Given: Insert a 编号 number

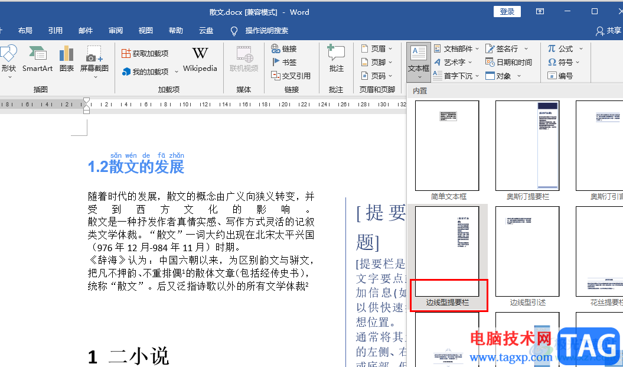Looking at the screenshot, I should (x=560, y=76).
